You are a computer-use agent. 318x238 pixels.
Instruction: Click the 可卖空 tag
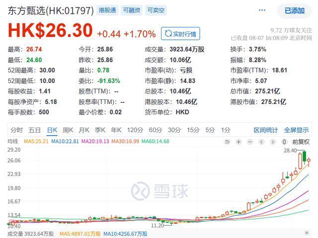tap(156, 10)
